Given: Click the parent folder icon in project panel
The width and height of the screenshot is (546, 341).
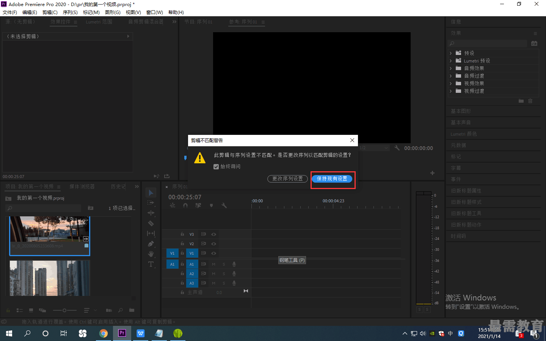Looking at the screenshot, I should [x=8, y=198].
